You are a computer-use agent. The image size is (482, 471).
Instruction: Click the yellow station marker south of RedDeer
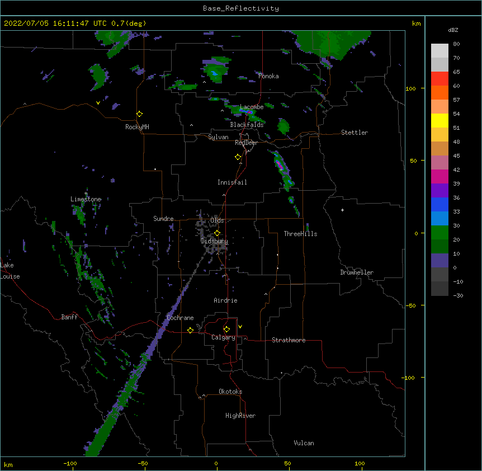coord(238,157)
